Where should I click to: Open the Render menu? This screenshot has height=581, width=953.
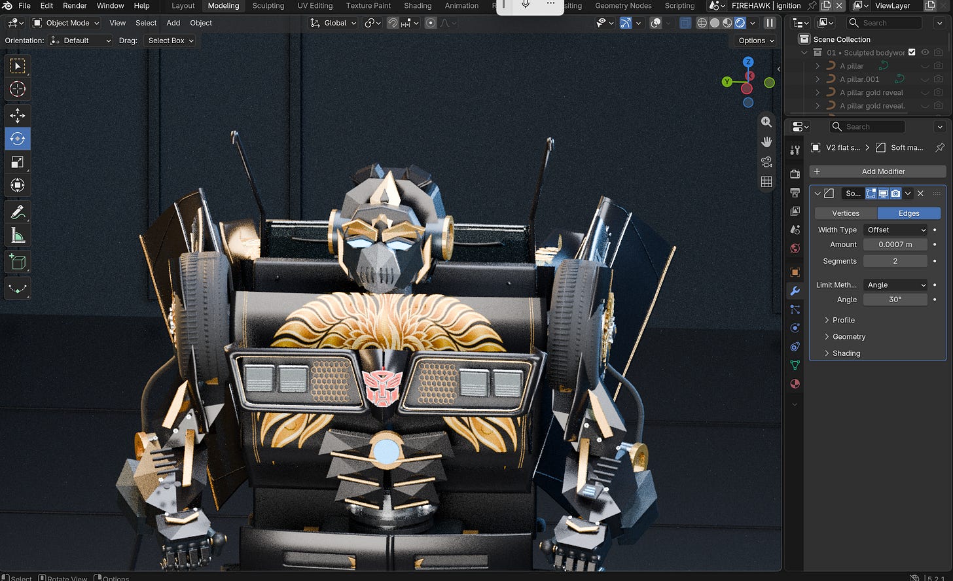(75, 5)
